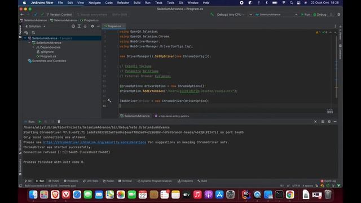Image resolution: width=361 pixels, height=203 pixels.
Task: Open Solution explorer options gear
Action: click(93, 27)
